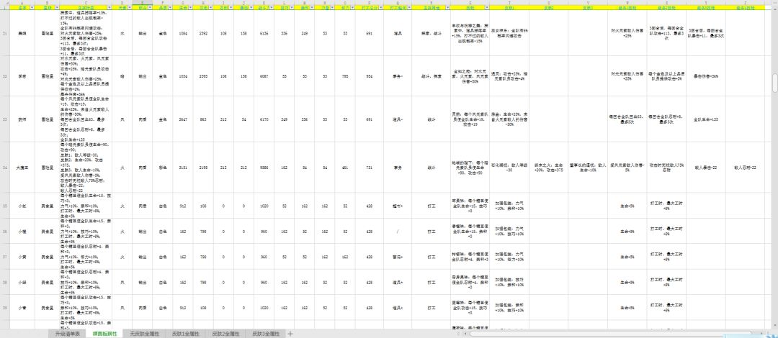Screen dimensions: 778x338
Task: Select row 35 via its row header
Action: (x=5, y=205)
